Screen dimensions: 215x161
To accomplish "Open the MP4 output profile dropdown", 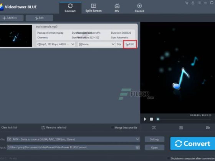I will coord(73,139).
